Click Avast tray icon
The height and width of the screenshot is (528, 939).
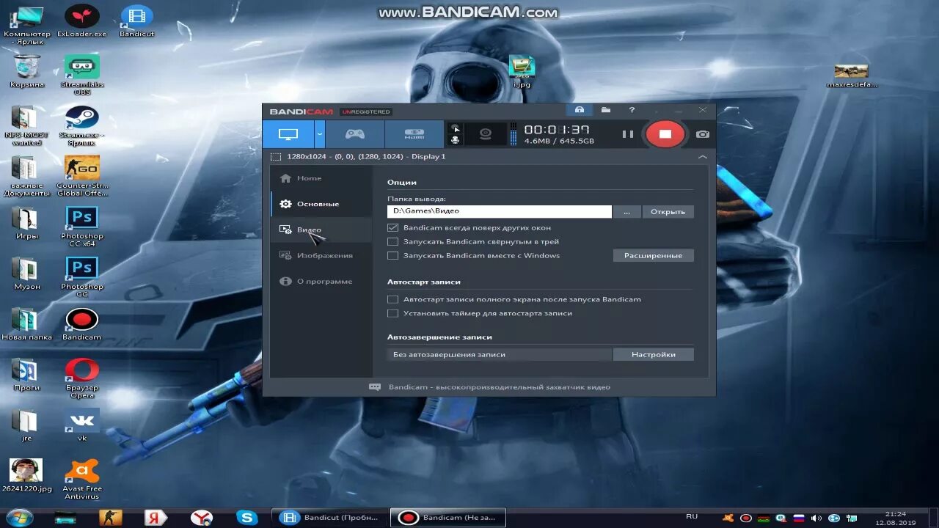729,518
